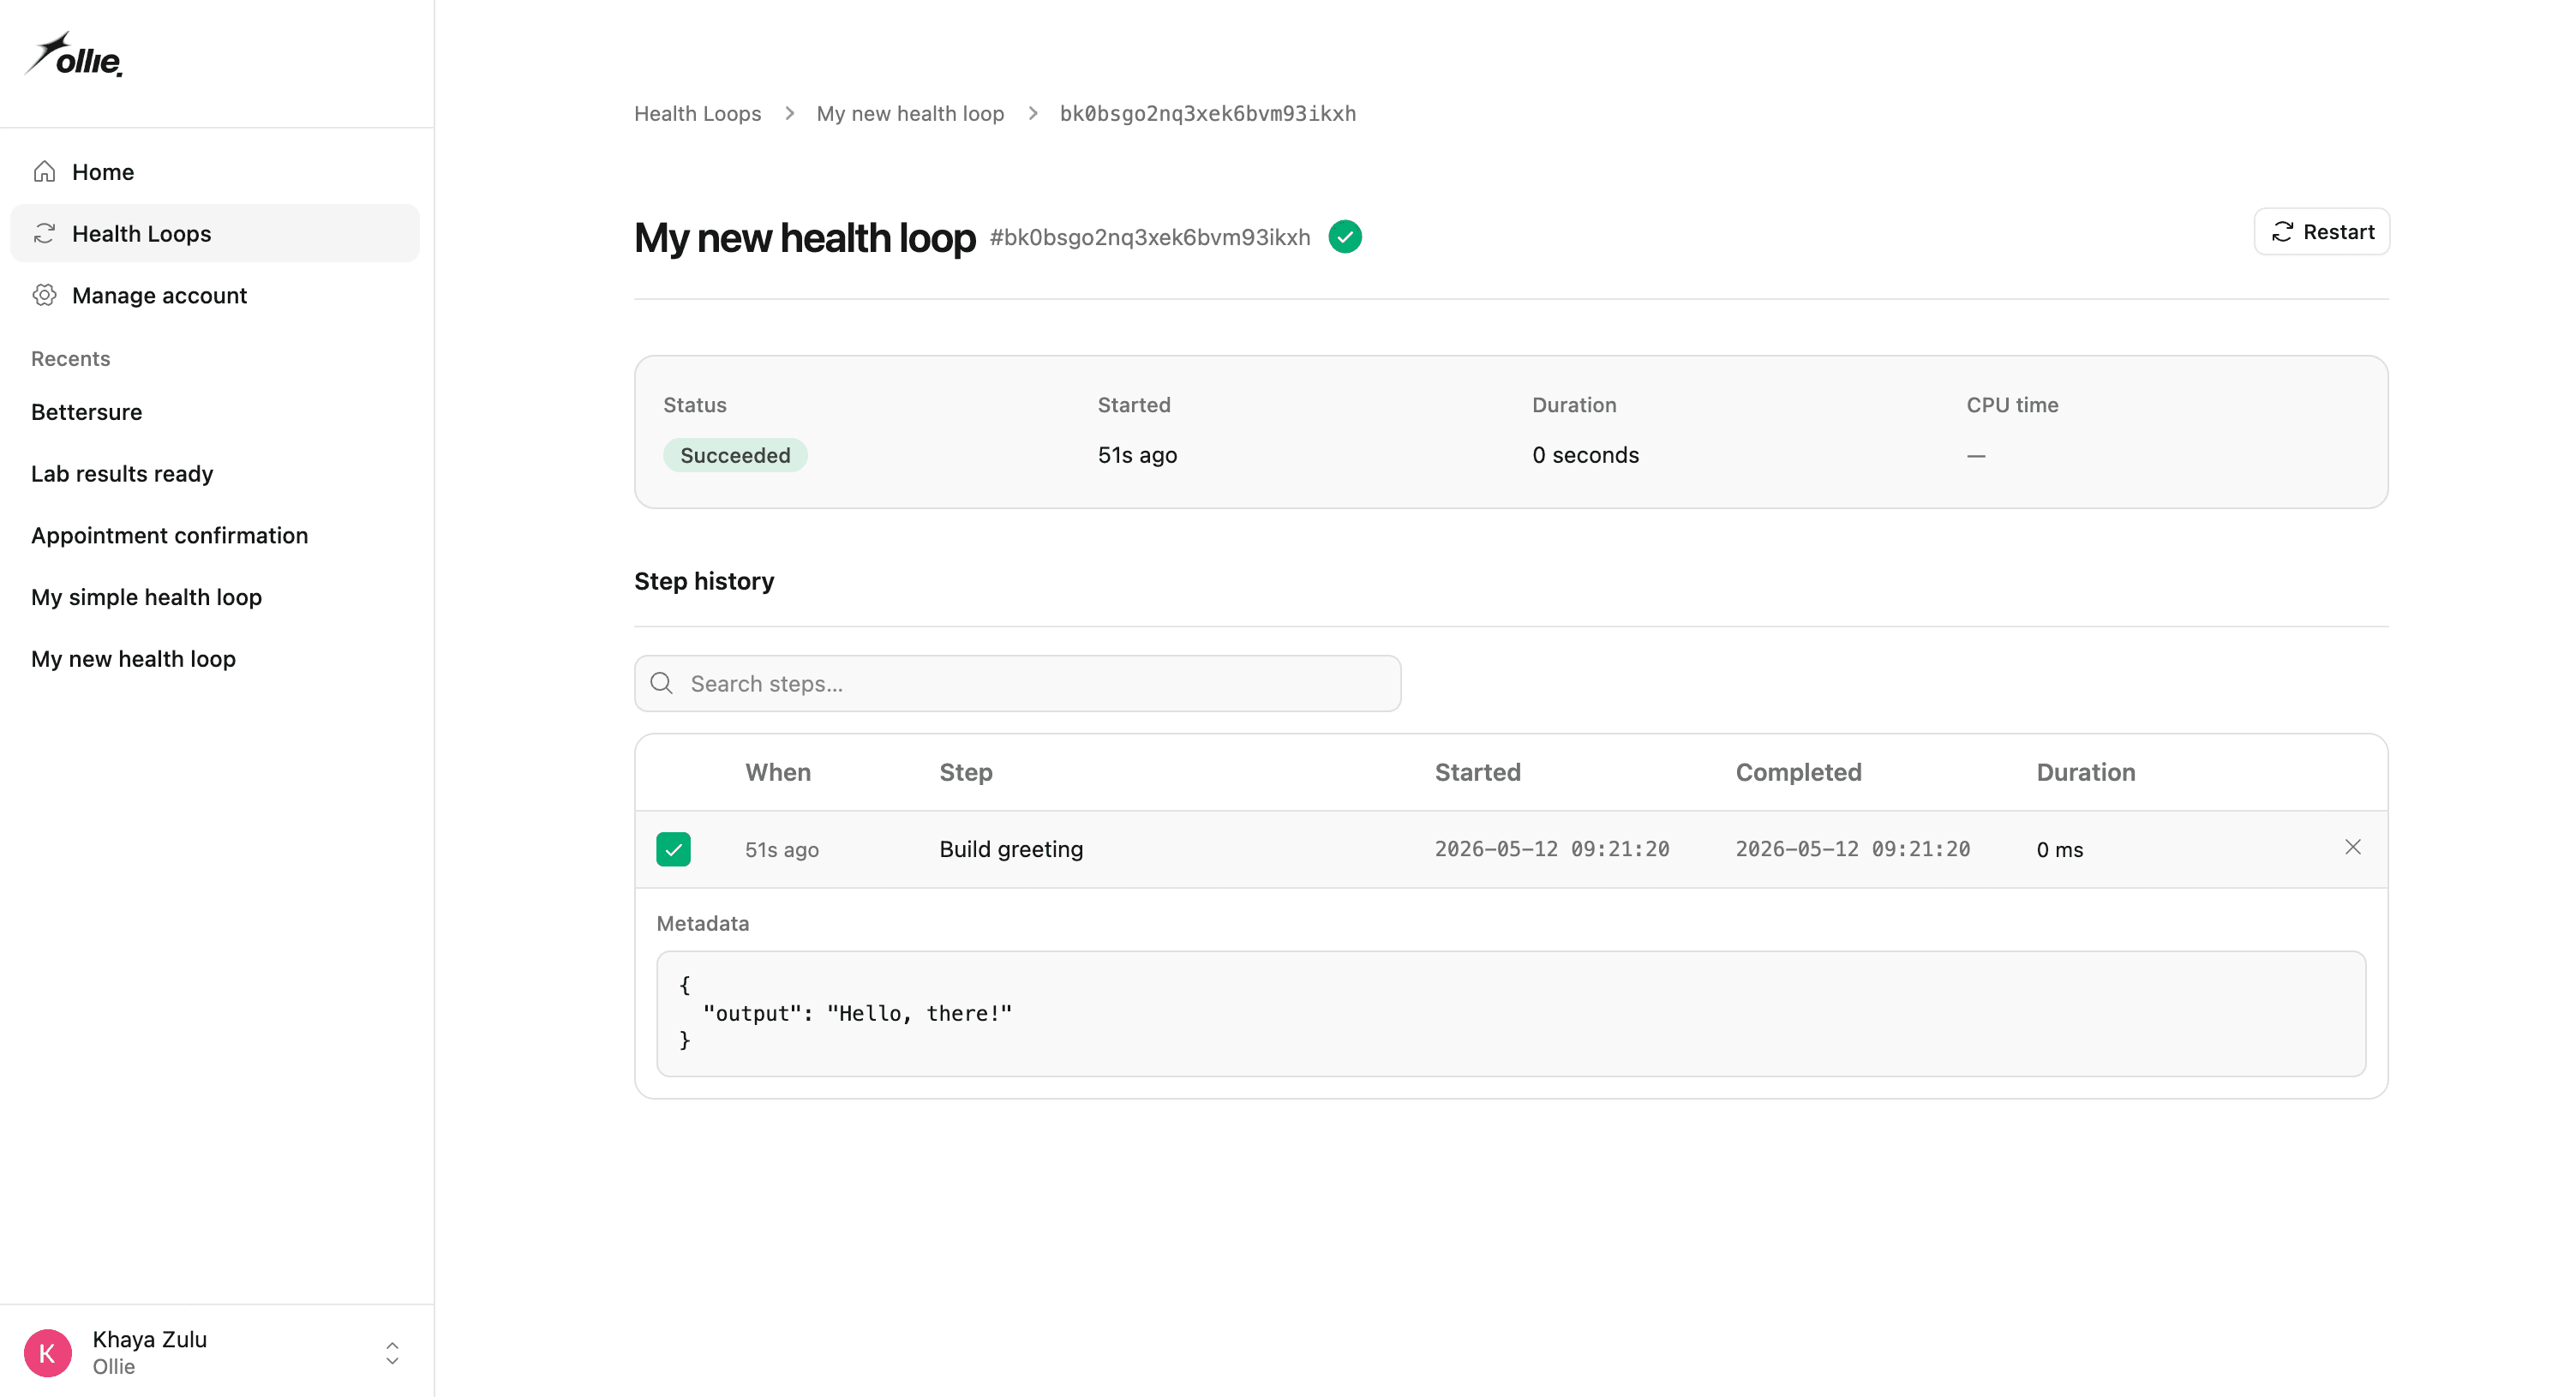Expand the Khaya Zulu account switcher chevron
The height and width of the screenshot is (1397, 2576).
point(392,1353)
